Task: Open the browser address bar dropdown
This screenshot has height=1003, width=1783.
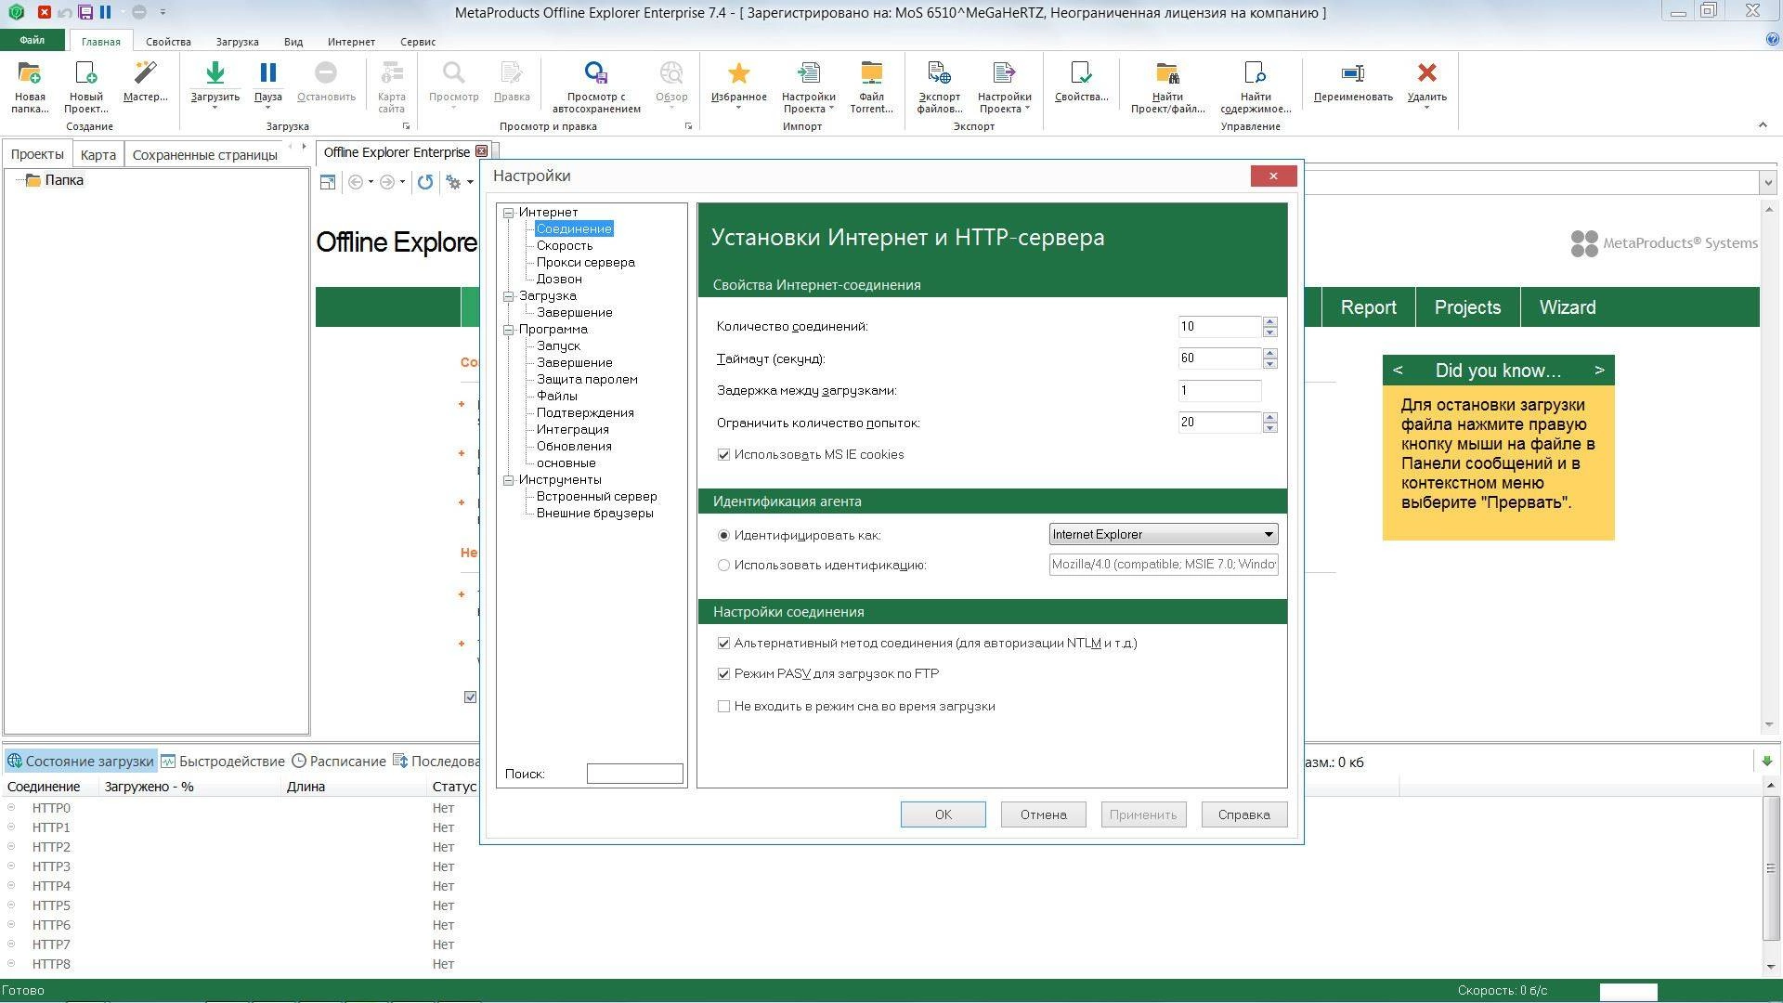Action: (x=1767, y=183)
